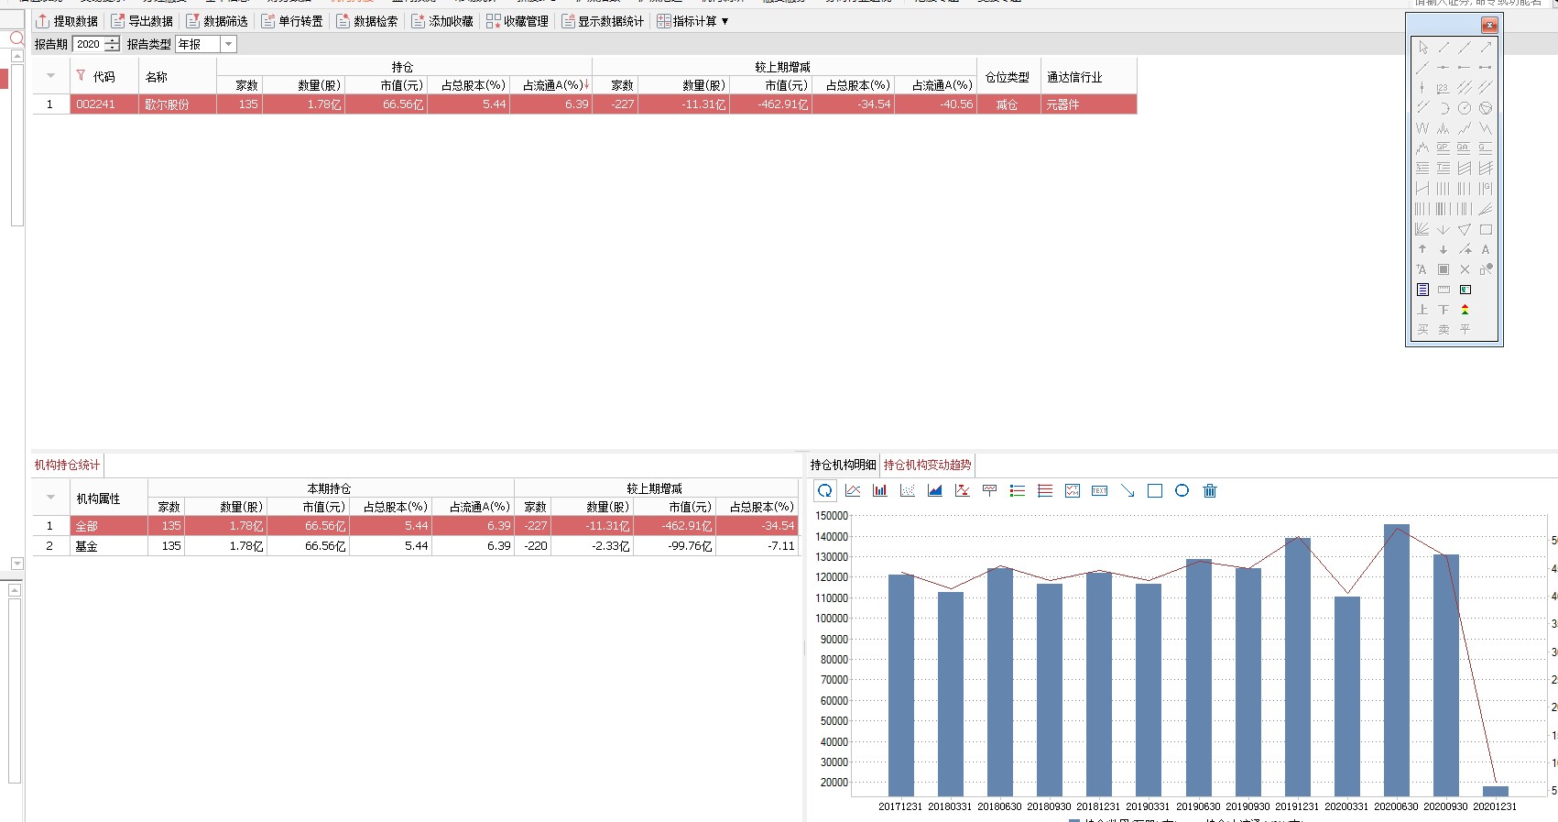Switch to the 持仓机构明细 tab
Image resolution: width=1558 pixels, height=822 pixels.
843,465
